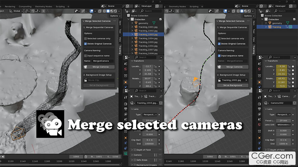Enable Selected cameras only in left panel
Image resolution: width=298 pixels, height=167 pixels.
pyautogui.click(x=86, y=38)
